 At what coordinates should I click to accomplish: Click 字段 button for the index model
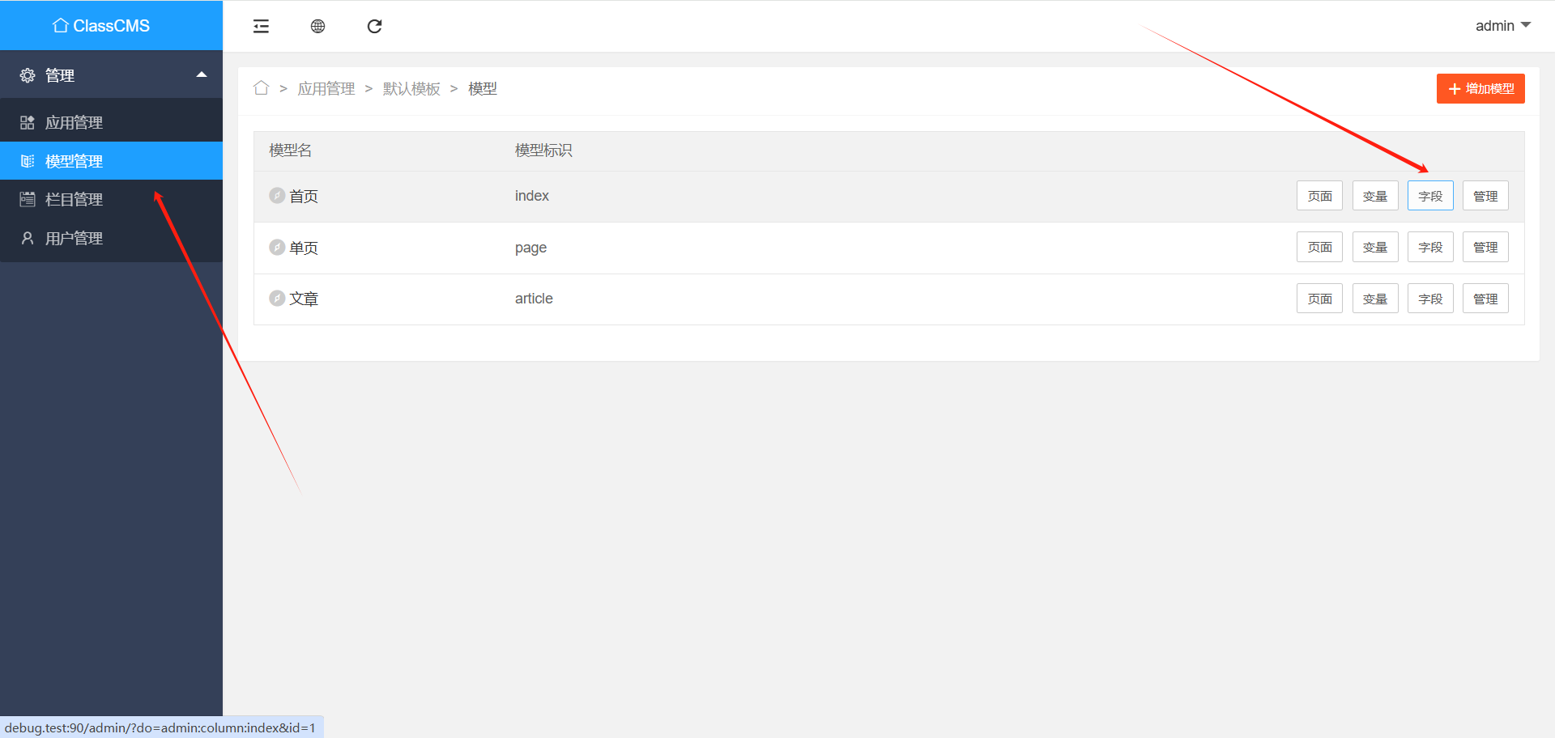pyautogui.click(x=1429, y=196)
